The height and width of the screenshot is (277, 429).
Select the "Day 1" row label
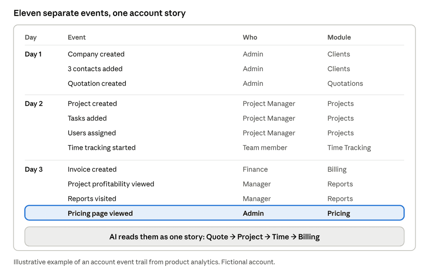coord(33,54)
